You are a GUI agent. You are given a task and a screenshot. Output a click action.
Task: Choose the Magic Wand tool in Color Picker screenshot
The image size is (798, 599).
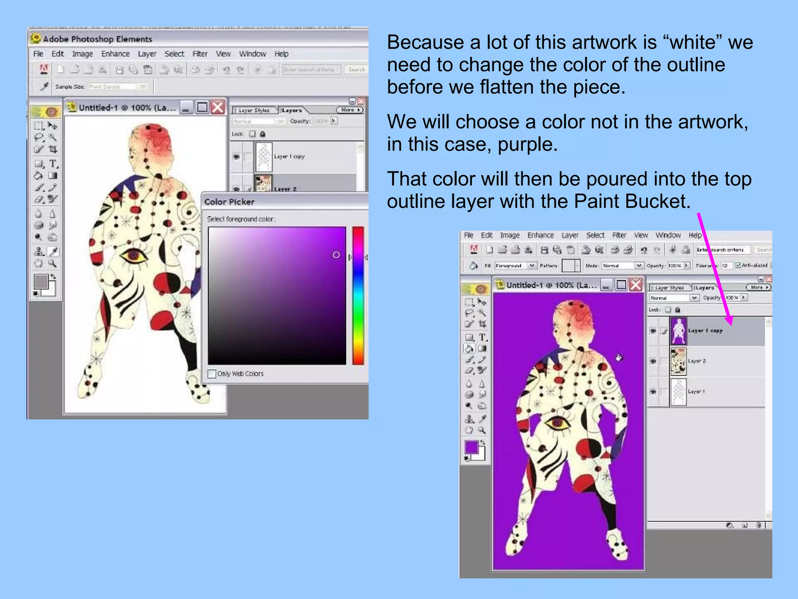(53, 137)
